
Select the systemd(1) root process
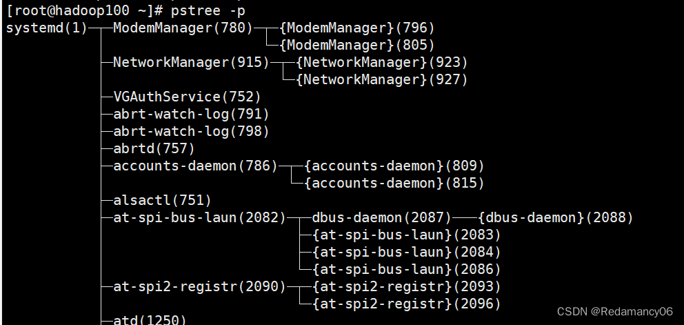tap(46, 28)
